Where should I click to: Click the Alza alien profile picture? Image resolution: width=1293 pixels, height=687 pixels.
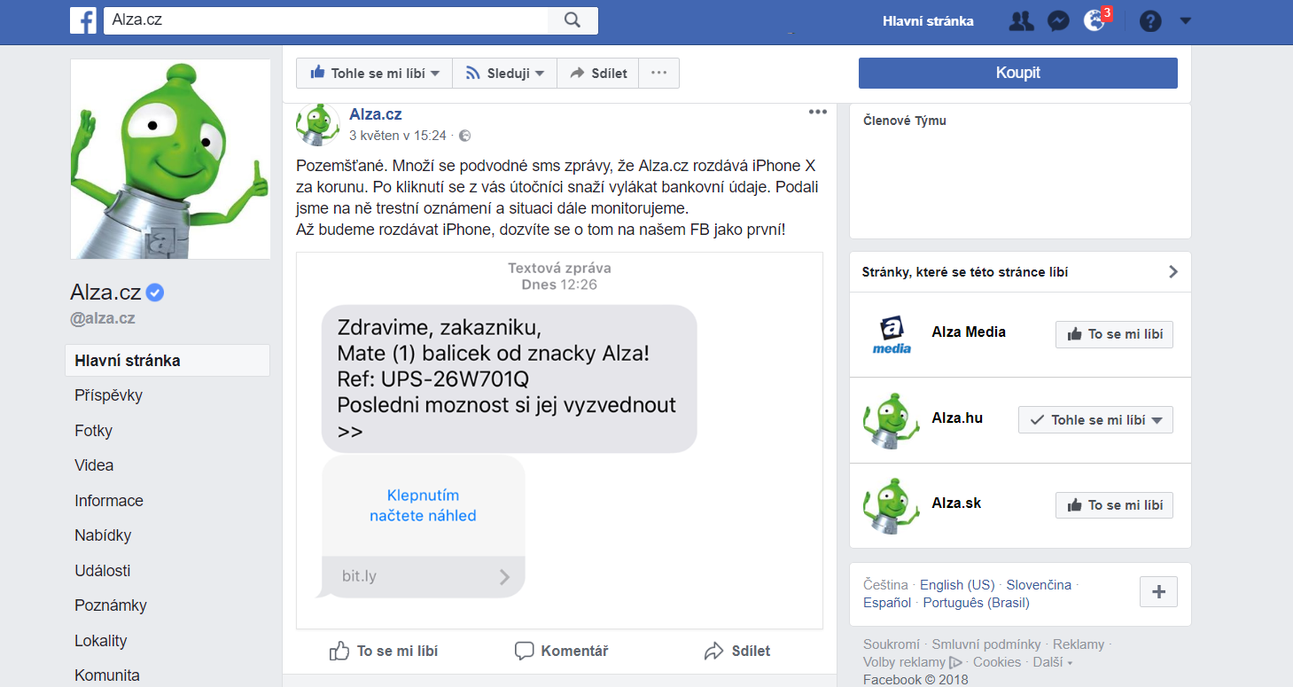[170, 160]
